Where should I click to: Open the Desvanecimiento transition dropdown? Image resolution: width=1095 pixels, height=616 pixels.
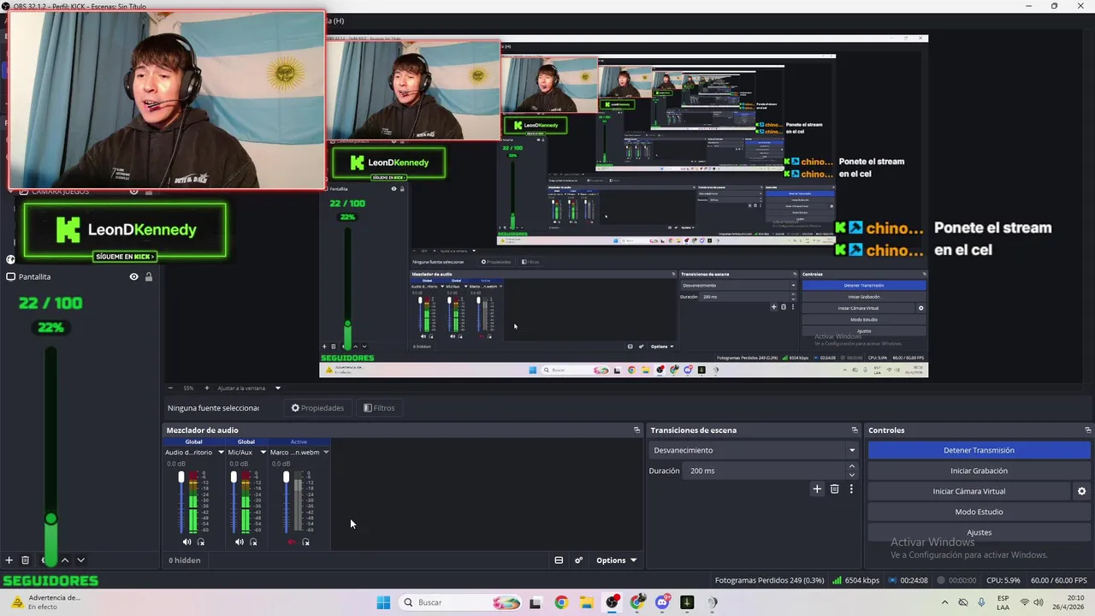coord(754,450)
